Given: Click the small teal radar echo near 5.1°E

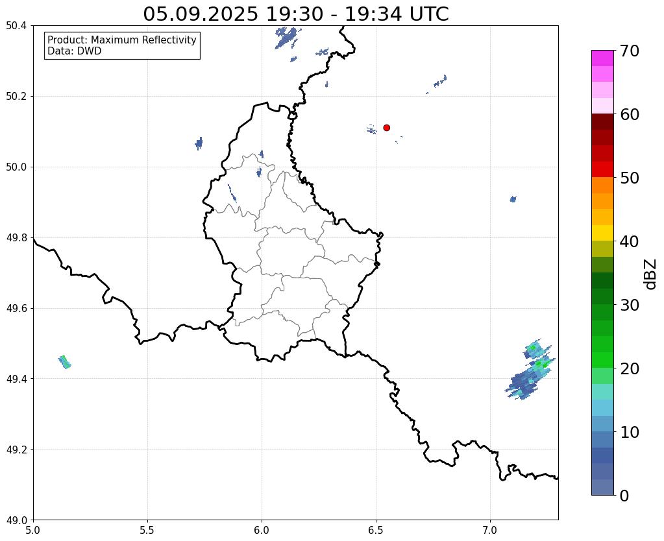Looking at the screenshot, I should pos(64,362).
